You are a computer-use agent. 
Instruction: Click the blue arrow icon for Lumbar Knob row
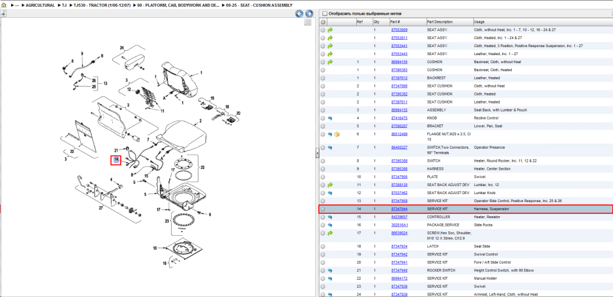click(x=330, y=193)
